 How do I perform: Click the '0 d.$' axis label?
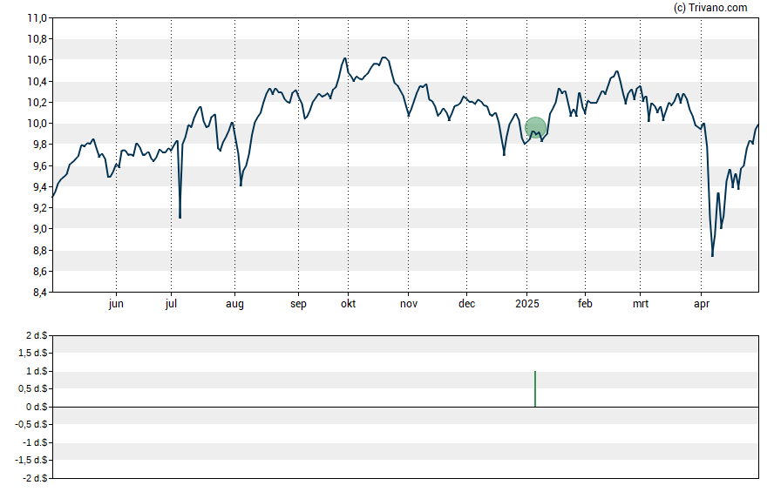tap(37, 407)
